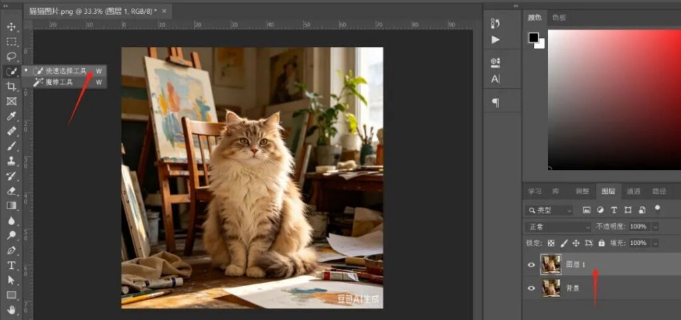Image resolution: width=681 pixels, height=320 pixels.
Task: Open the Character panel icon
Action: click(x=495, y=80)
